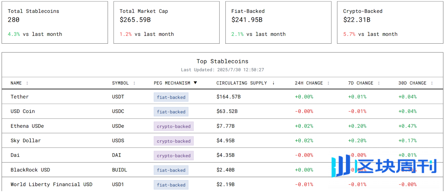Click the "DAI" symbol cell

117,155
